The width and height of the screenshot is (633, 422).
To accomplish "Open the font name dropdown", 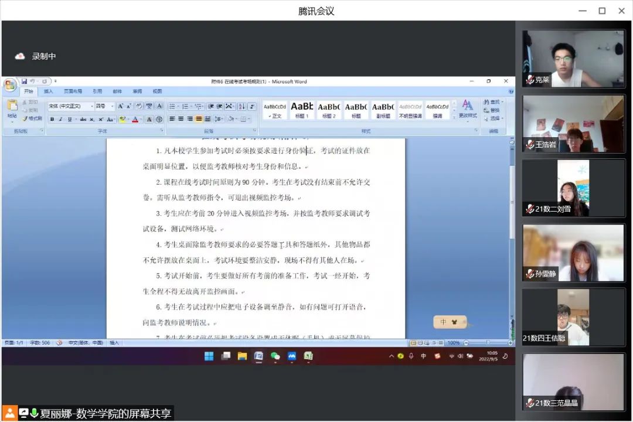I will pos(91,106).
